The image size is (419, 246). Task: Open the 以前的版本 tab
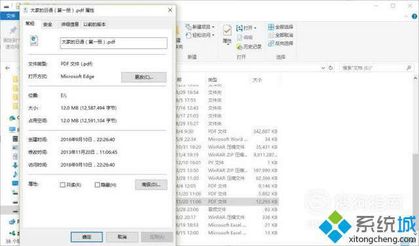pyautogui.click(x=94, y=24)
